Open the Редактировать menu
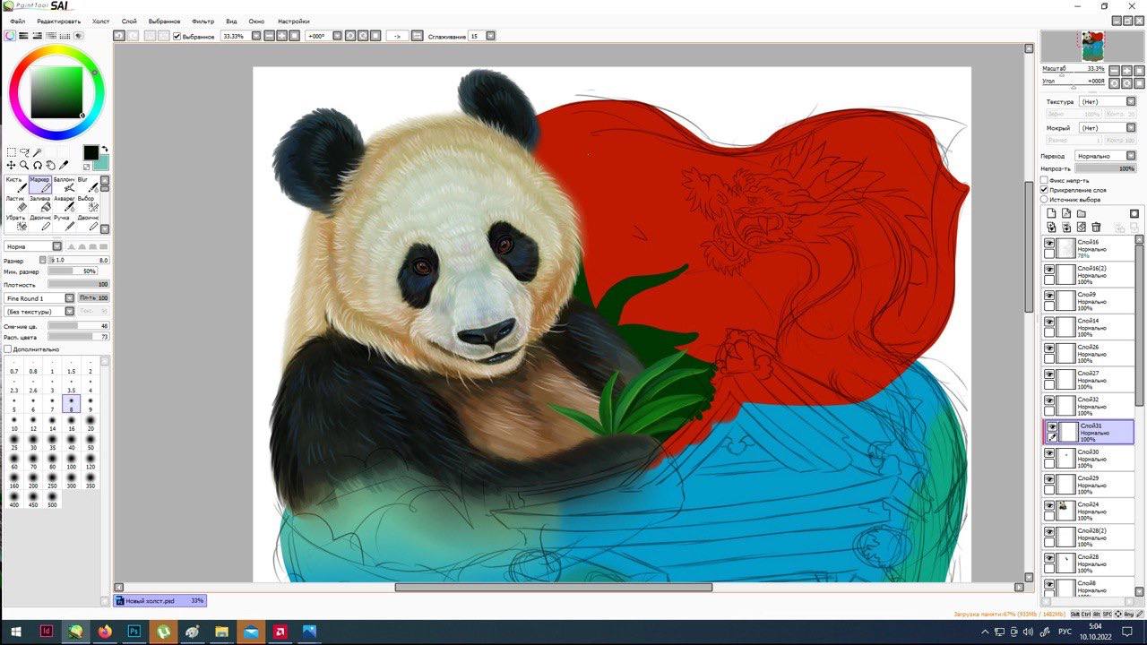Viewport: 1147px width, 645px height. coord(60,21)
